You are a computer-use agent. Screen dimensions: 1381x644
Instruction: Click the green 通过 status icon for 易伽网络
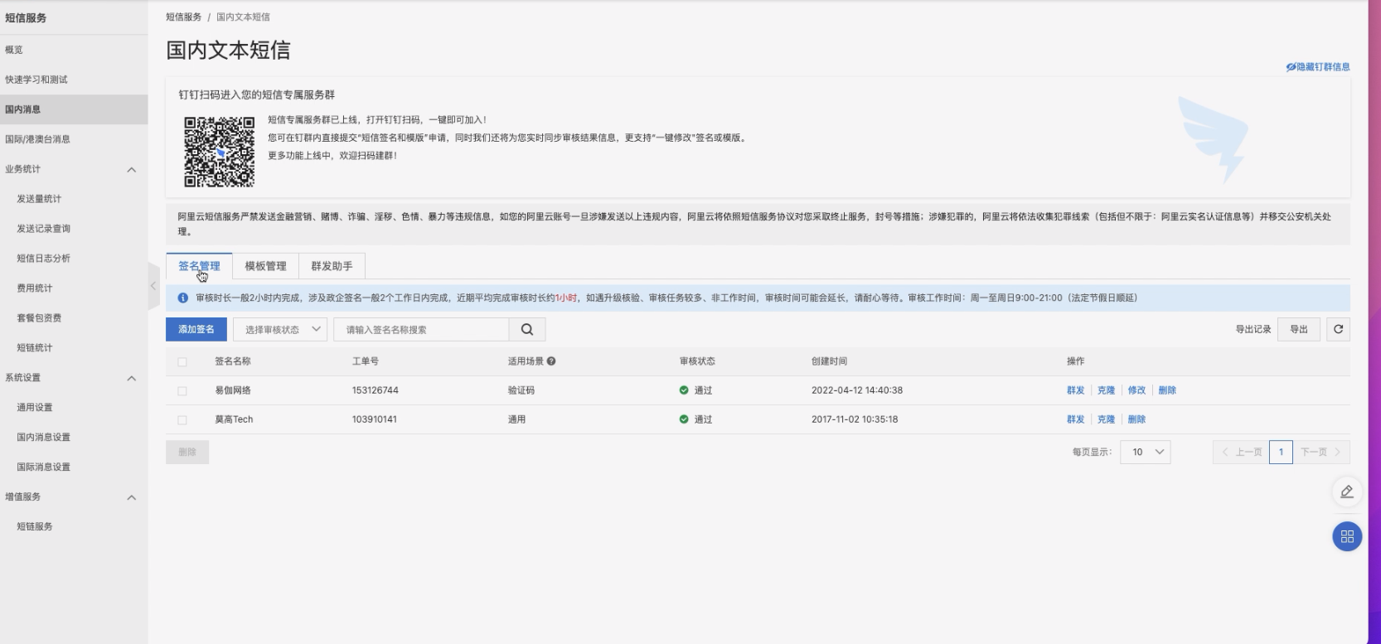(x=684, y=390)
